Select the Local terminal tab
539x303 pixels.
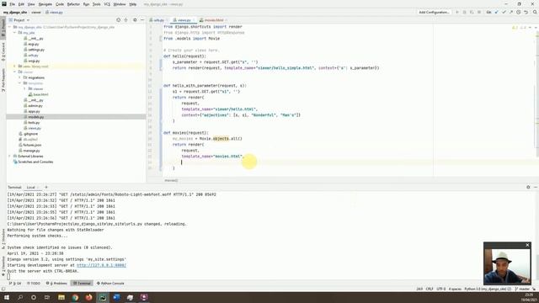point(31,187)
